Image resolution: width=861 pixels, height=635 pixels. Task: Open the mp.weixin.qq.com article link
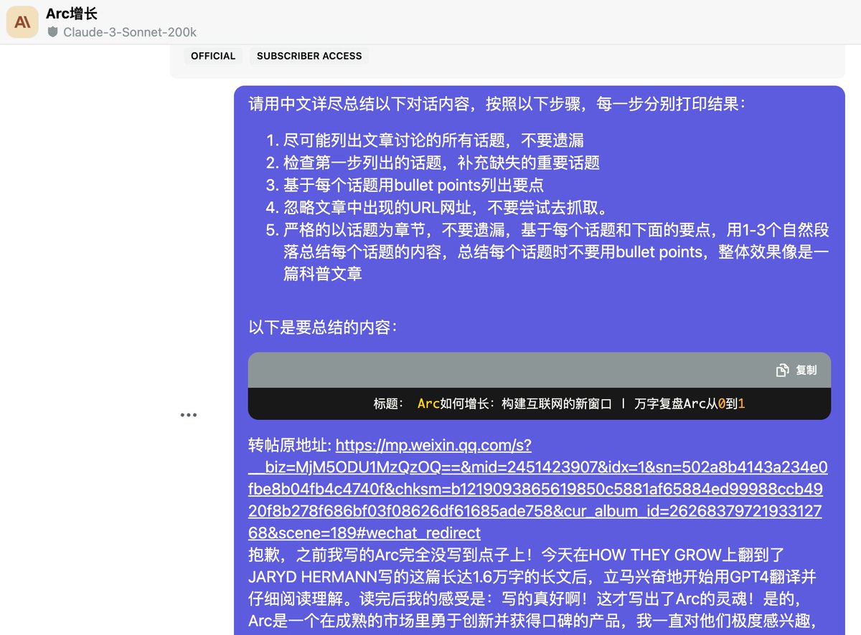pyautogui.click(x=538, y=490)
